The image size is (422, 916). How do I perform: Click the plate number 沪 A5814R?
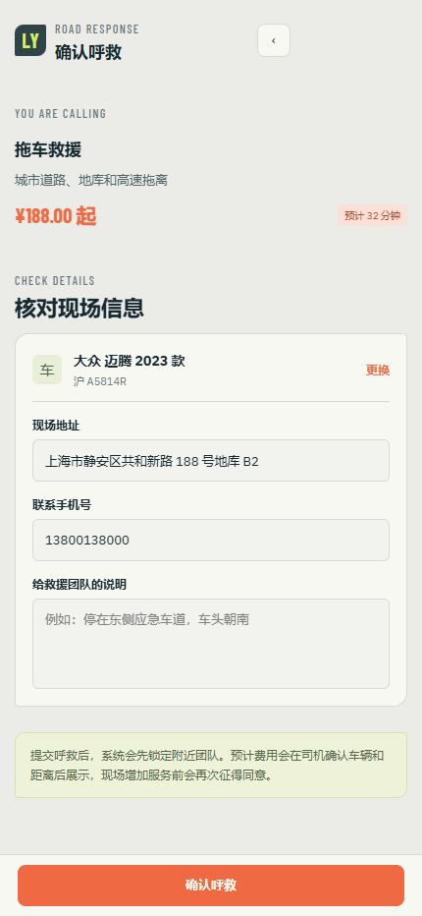coord(100,381)
